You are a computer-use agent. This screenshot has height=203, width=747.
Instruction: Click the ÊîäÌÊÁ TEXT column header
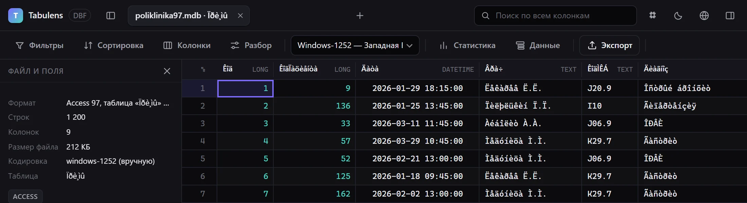pyautogui.click(x=610, y=69)
